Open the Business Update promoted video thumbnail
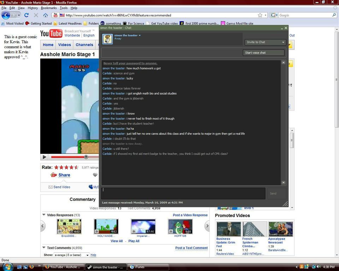Image resolution: width=339 pixels, height=271 pixels. 228,229
